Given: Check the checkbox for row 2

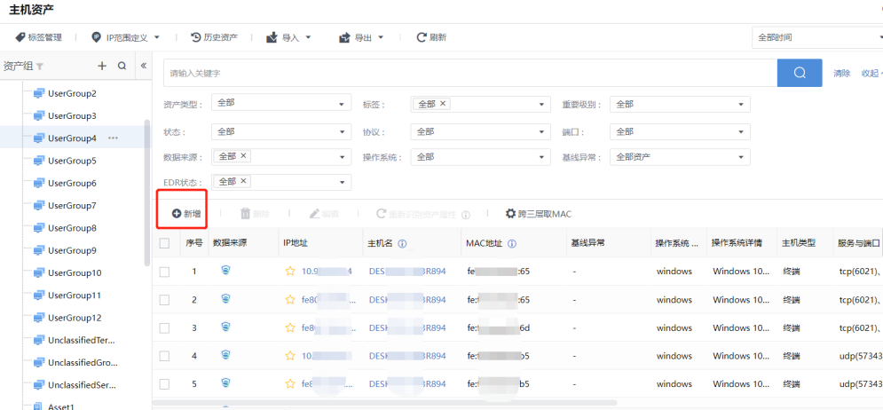Looking at the screenshot, I should [164, 300].
